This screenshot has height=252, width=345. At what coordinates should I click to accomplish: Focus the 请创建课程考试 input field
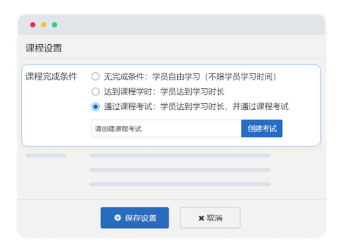tap(166, 129)
